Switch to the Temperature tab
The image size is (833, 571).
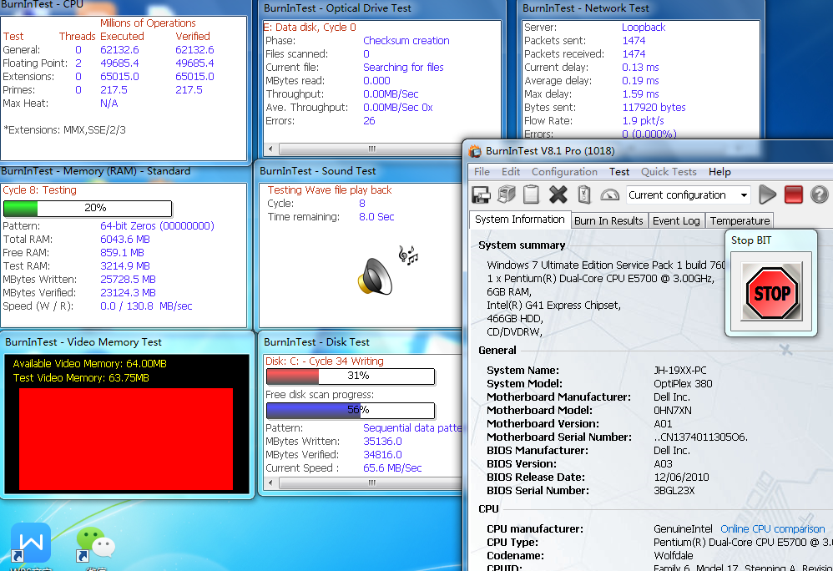(x=740, y=221)
